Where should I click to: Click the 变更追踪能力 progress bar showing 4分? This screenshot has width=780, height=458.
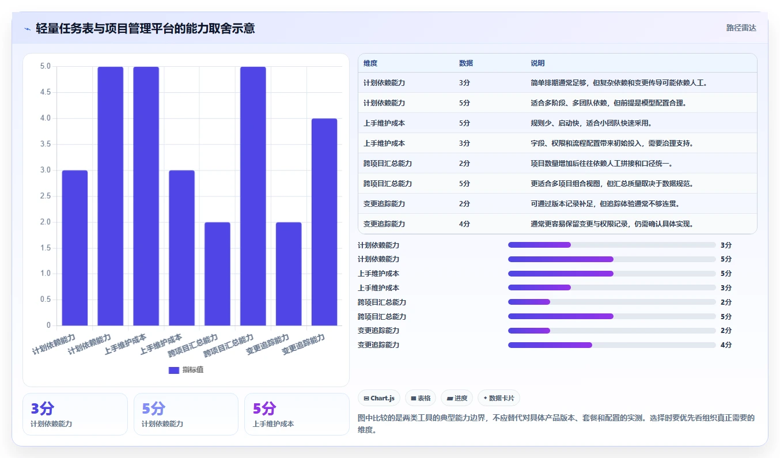point(612,345)
